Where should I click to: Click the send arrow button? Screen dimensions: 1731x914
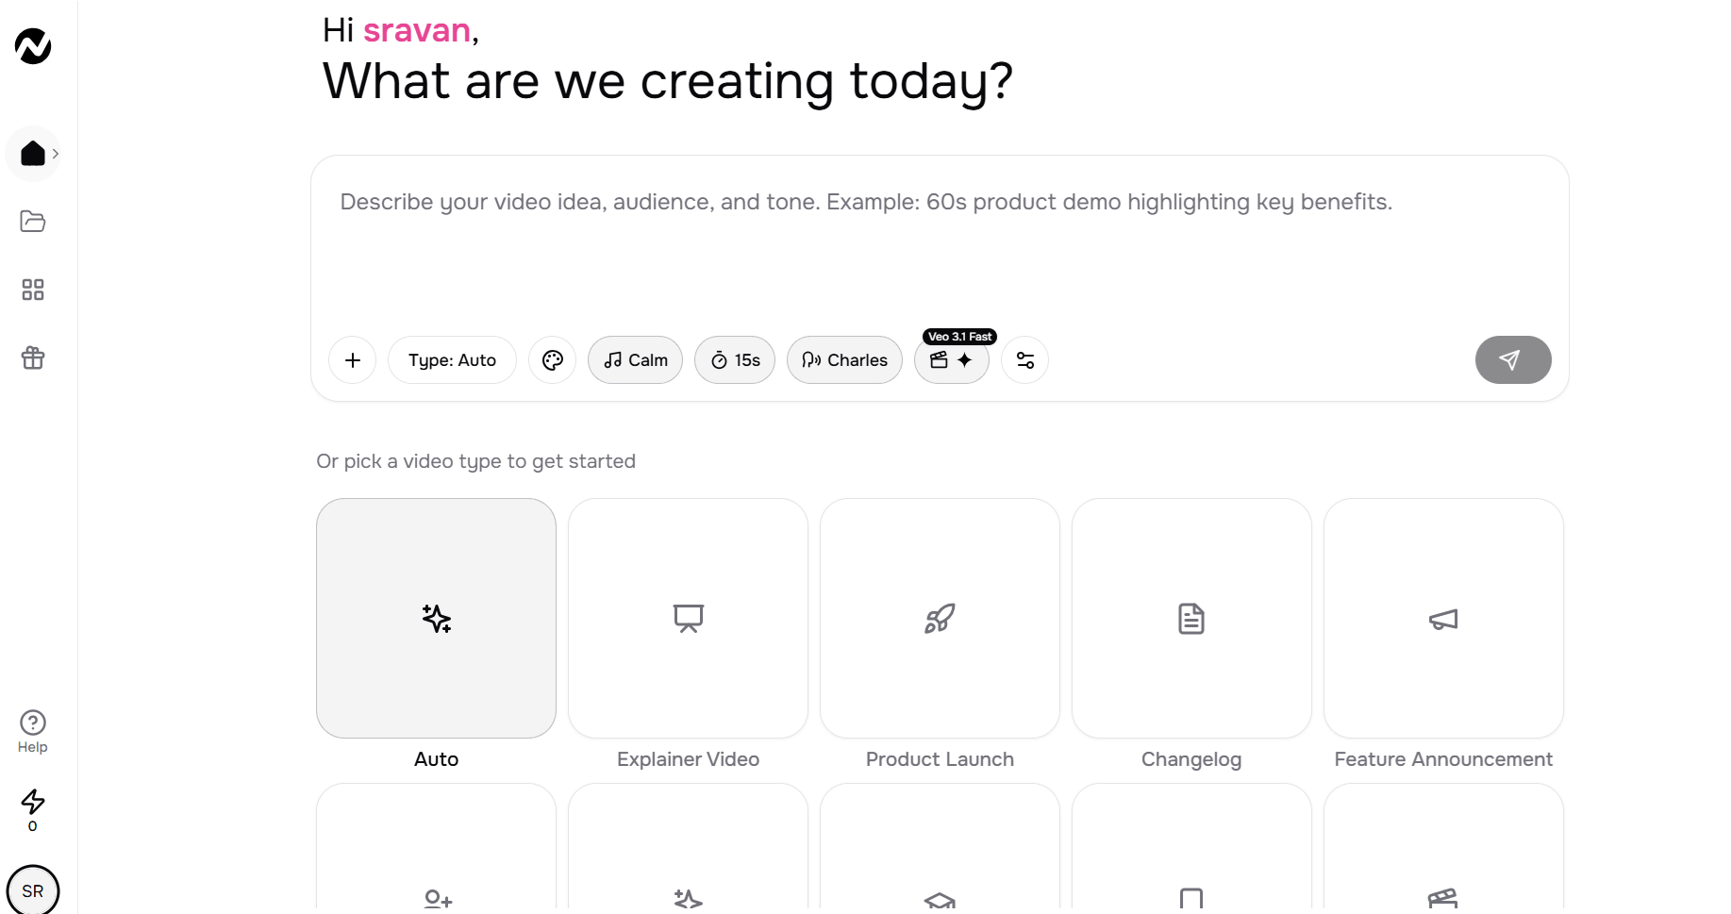pos(1513,360)
